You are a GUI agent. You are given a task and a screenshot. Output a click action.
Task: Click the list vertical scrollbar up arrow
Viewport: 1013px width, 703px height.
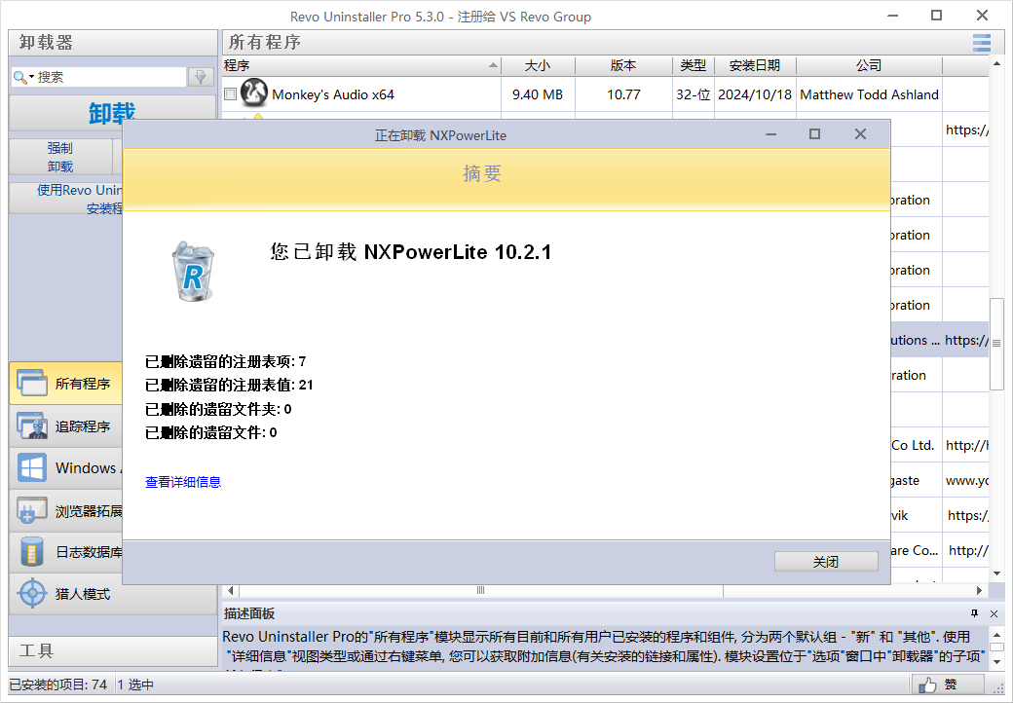996,63
